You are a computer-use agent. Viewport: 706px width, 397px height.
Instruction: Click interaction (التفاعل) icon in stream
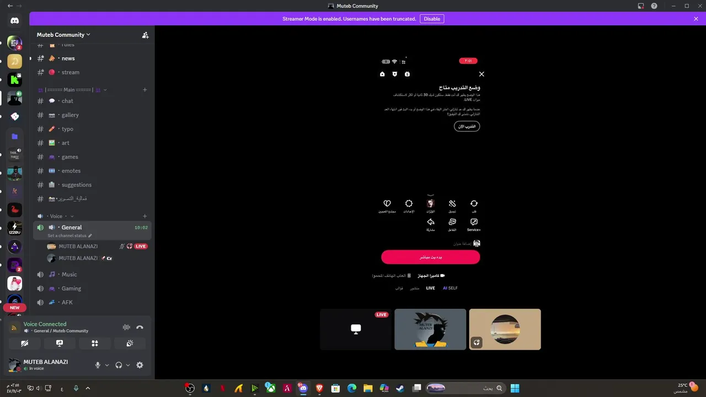452,222
